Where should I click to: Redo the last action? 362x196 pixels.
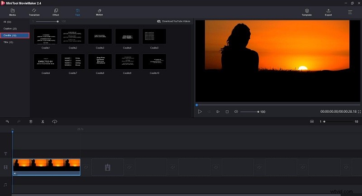pos(19,121)
